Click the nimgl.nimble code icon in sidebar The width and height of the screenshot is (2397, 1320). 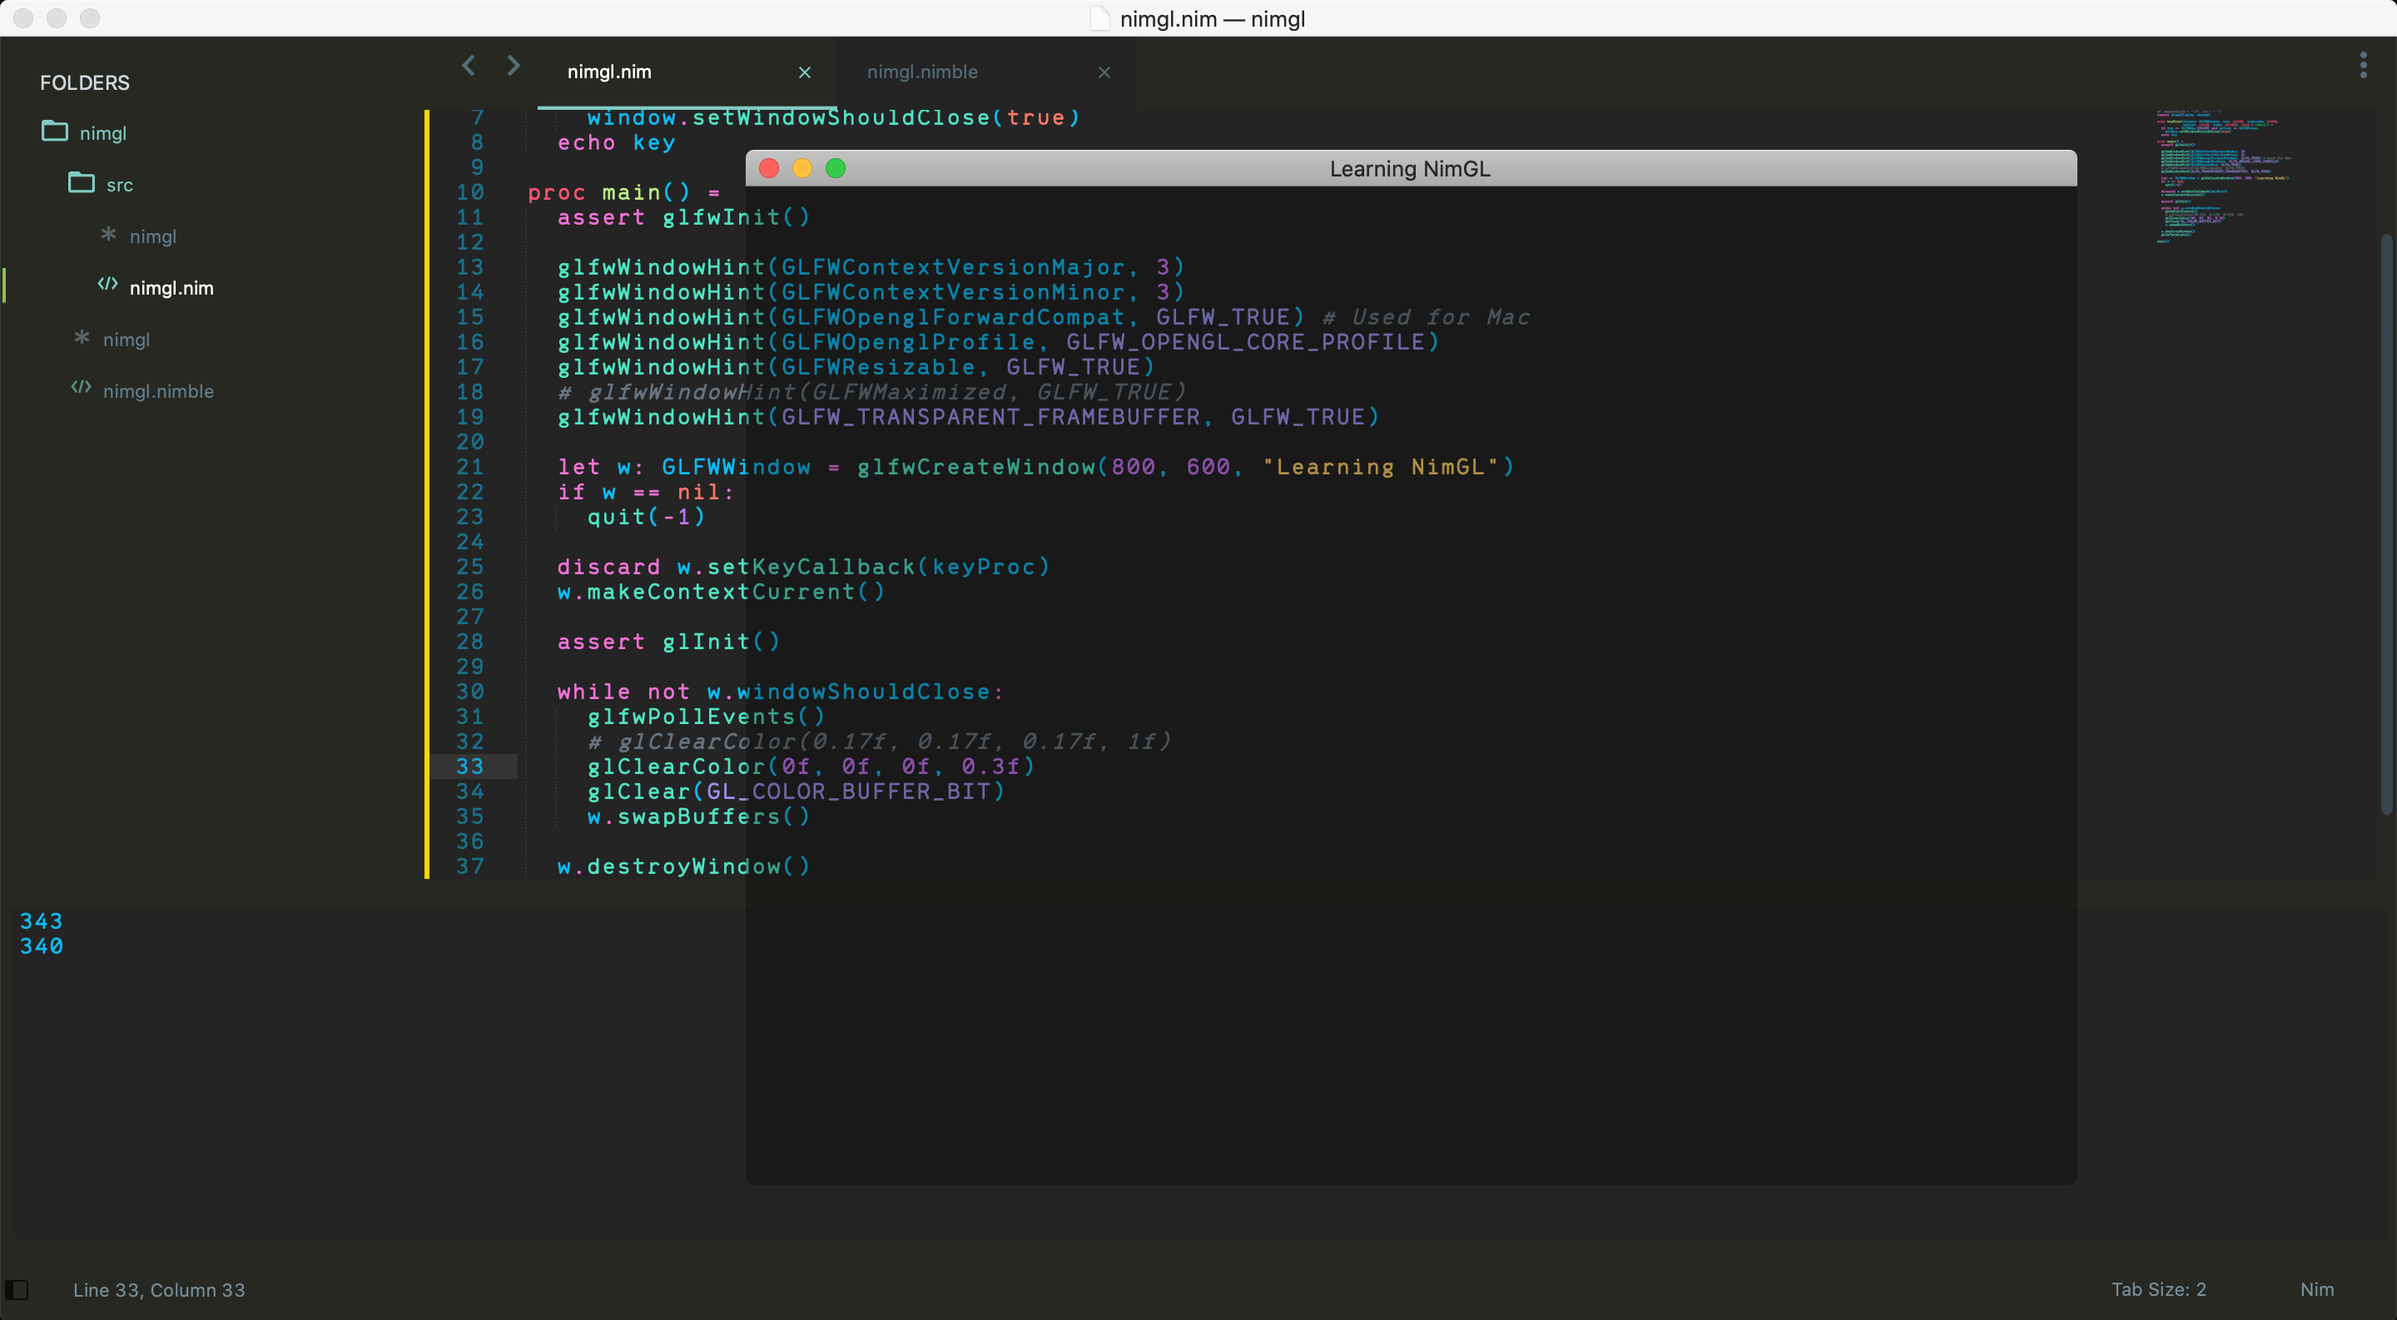pos(79,390)
